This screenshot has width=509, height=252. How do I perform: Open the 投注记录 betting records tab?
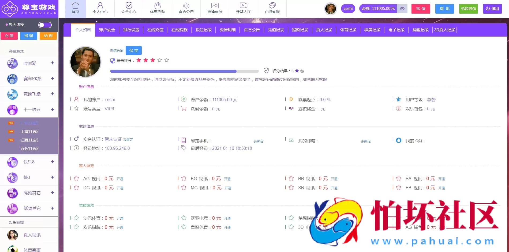tap(203, 30)
